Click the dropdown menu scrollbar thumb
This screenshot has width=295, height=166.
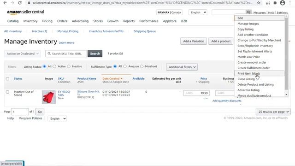(x=286, y=53)
